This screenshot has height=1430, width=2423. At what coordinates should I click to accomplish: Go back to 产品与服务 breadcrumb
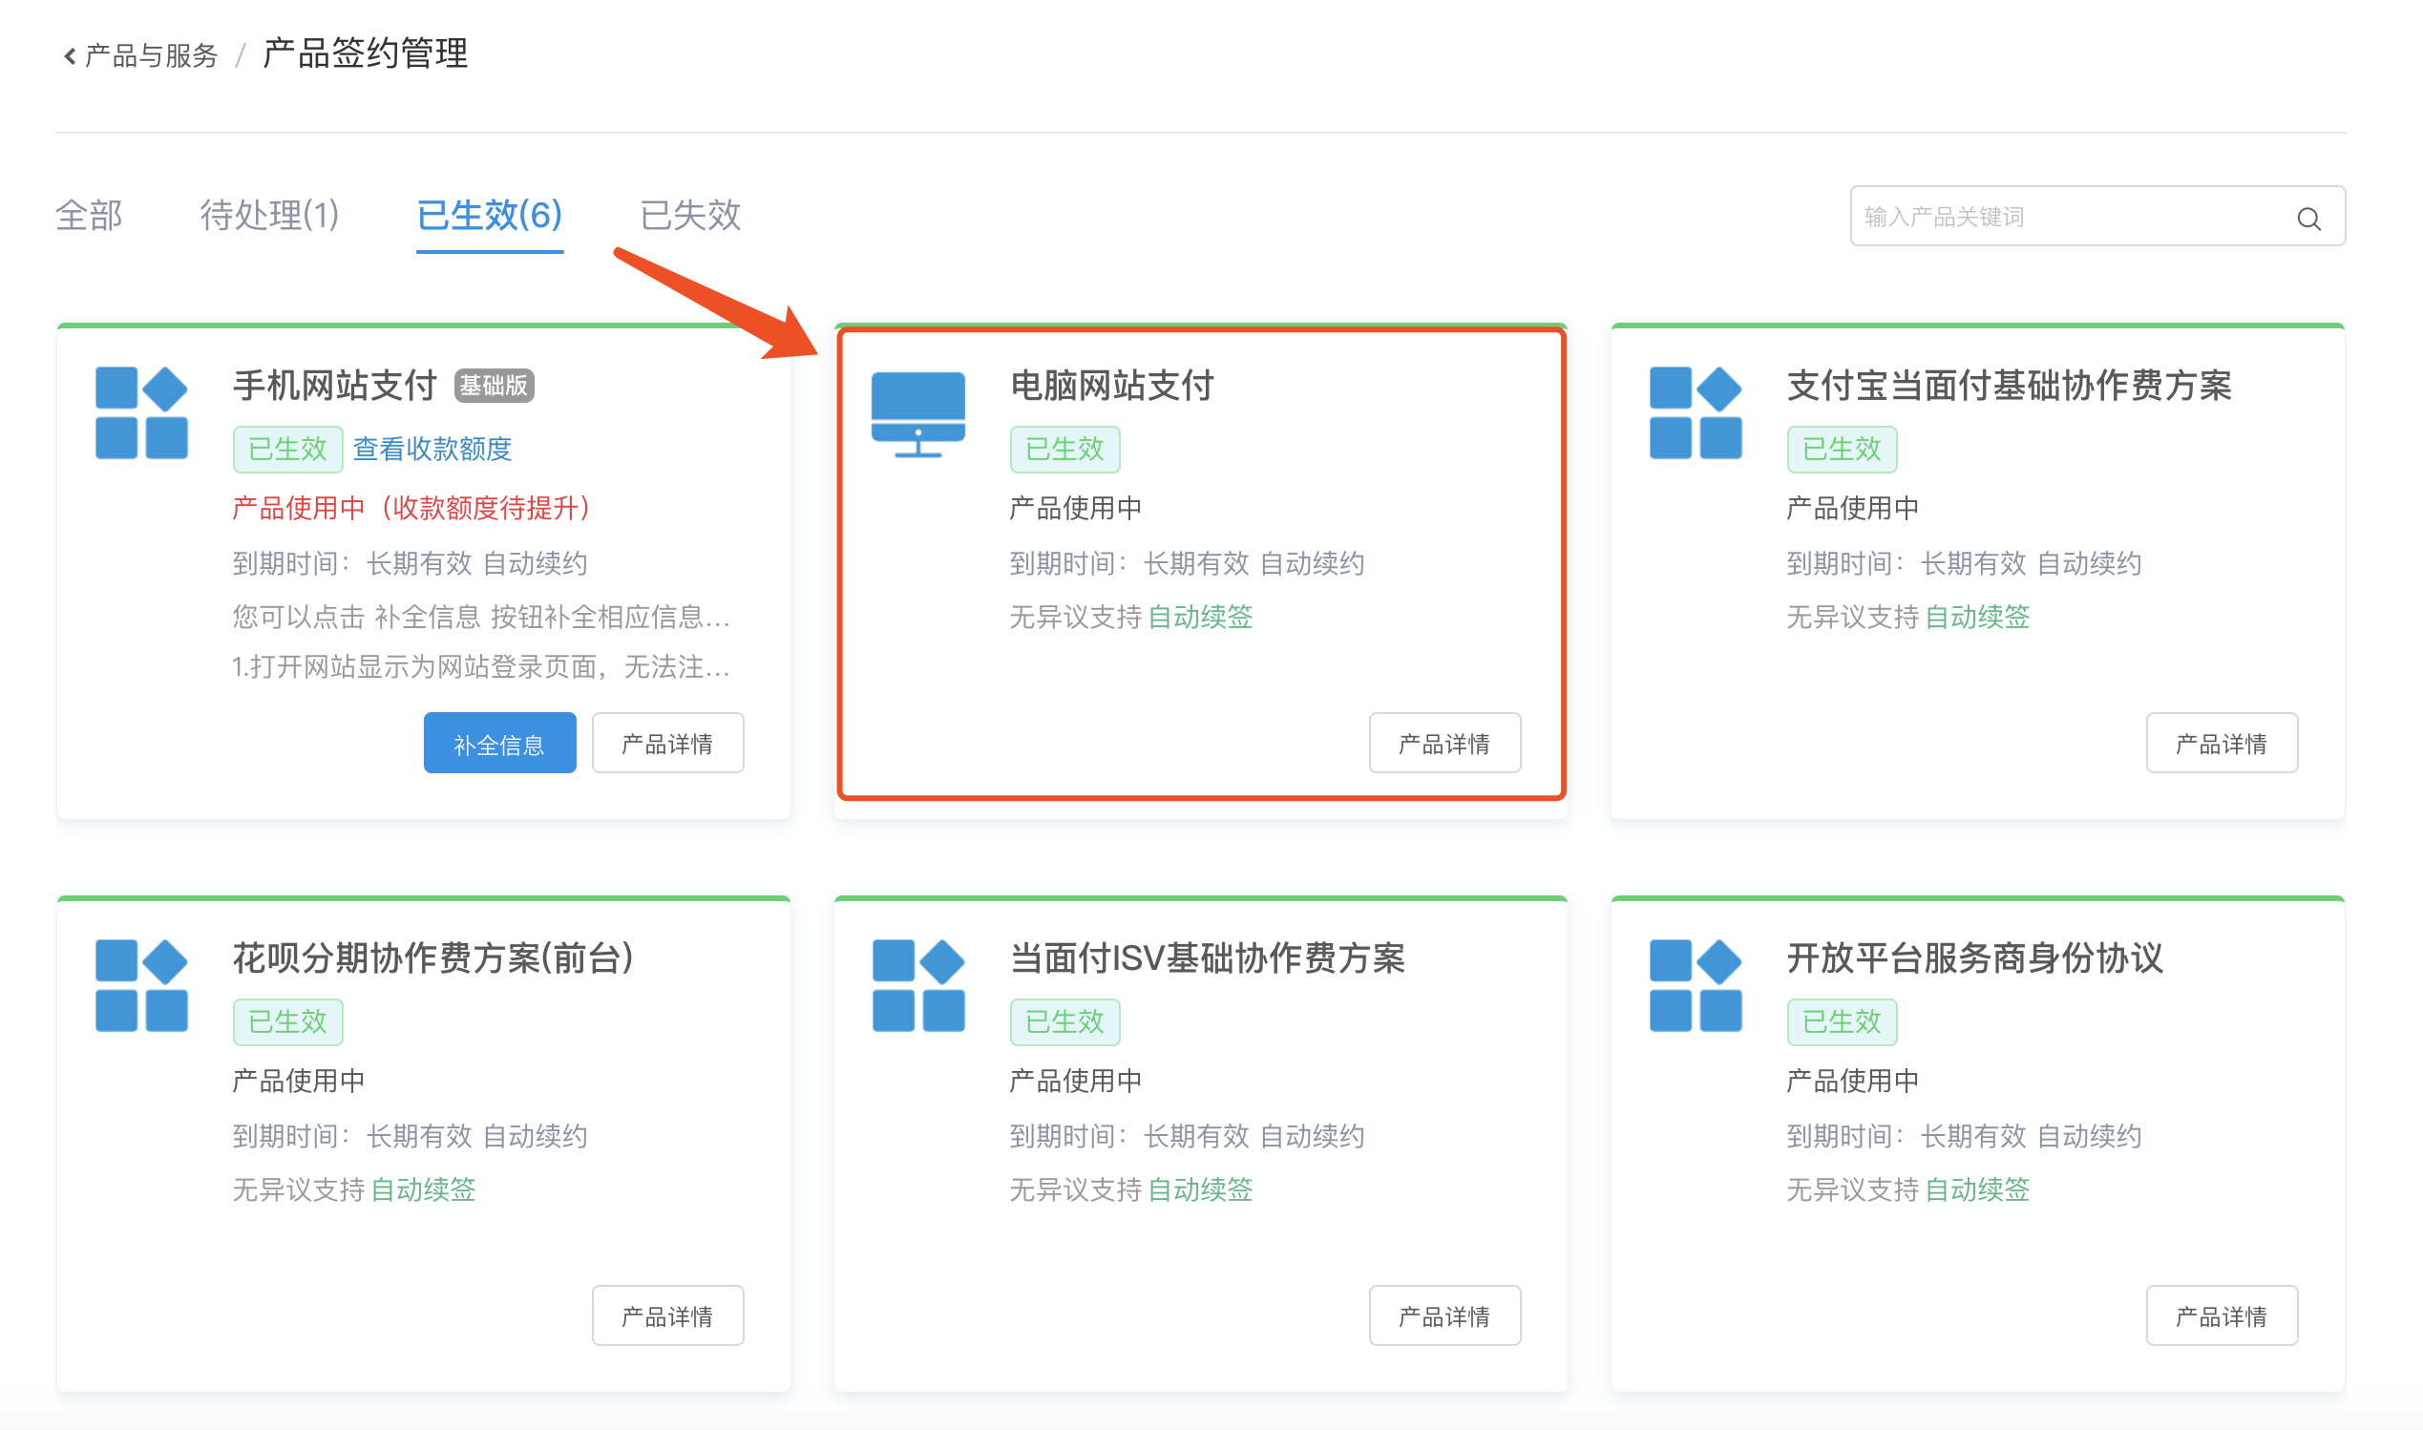pyautogui.click(x=151, y=56)
